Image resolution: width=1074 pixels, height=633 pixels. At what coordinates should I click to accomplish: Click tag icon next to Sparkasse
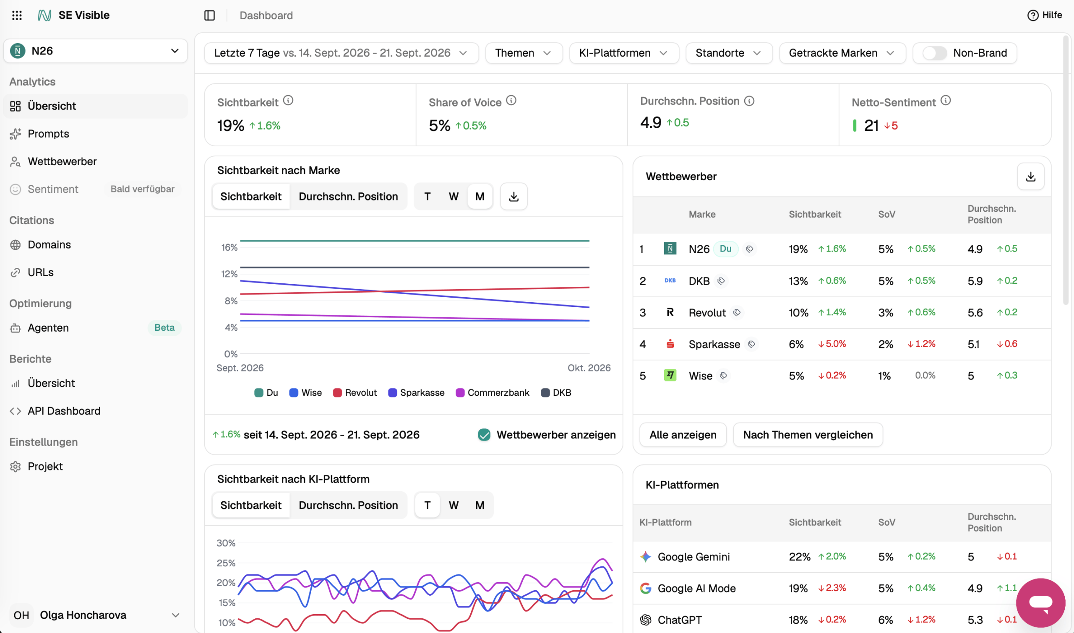click(751, 344)
